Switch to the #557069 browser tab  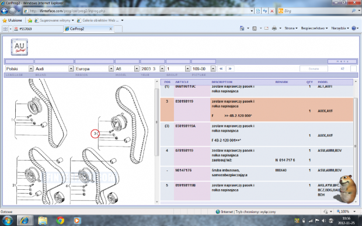click(38, 29)
